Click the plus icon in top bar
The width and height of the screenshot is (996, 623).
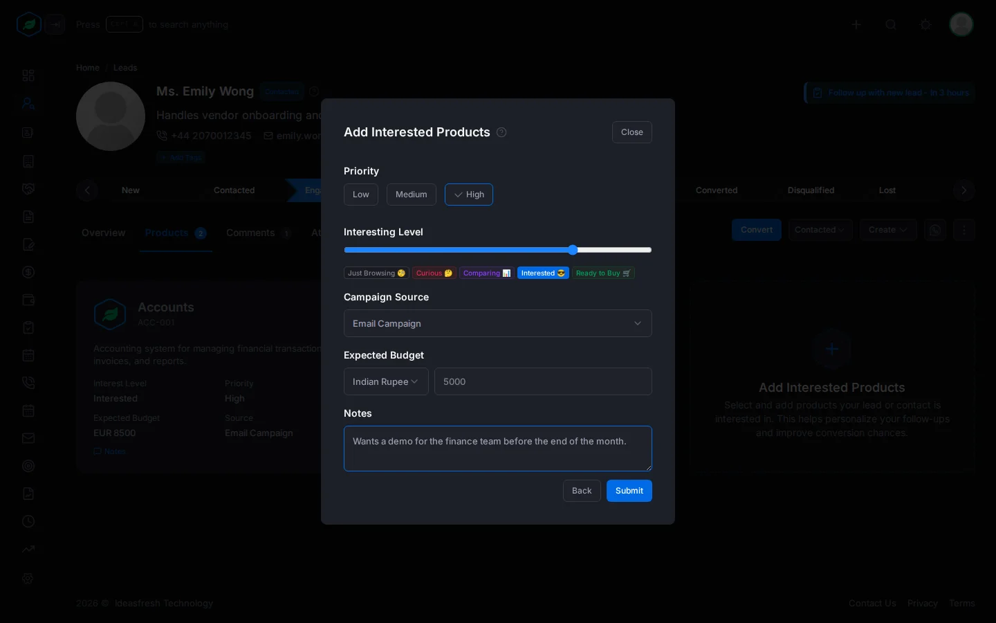click(856, 25)
